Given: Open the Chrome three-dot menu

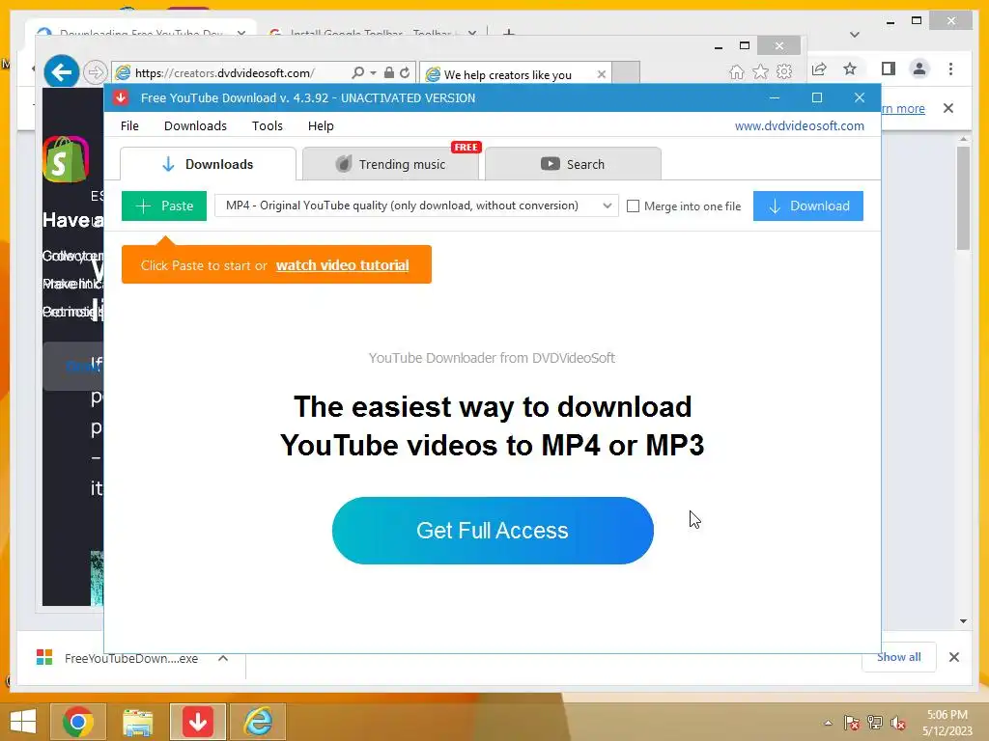Looking at the screenshot, I should pos(950,69).
